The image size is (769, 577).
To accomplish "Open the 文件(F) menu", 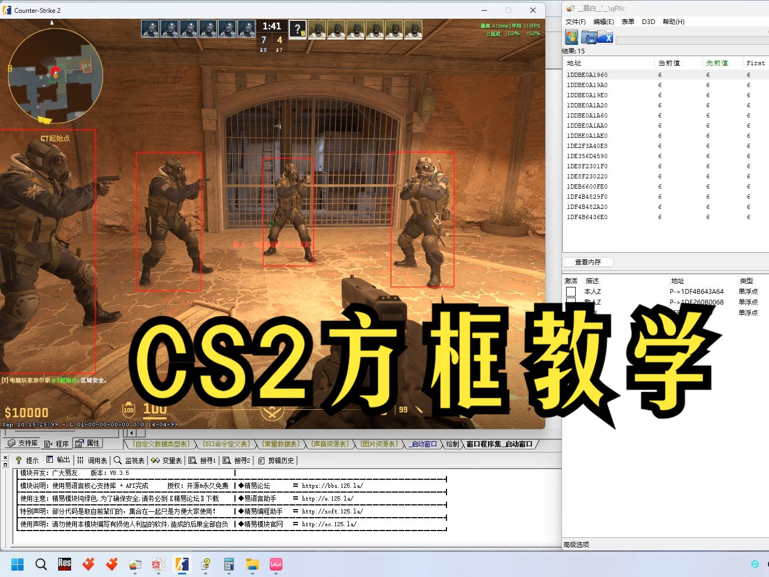I will coord(575,22).
